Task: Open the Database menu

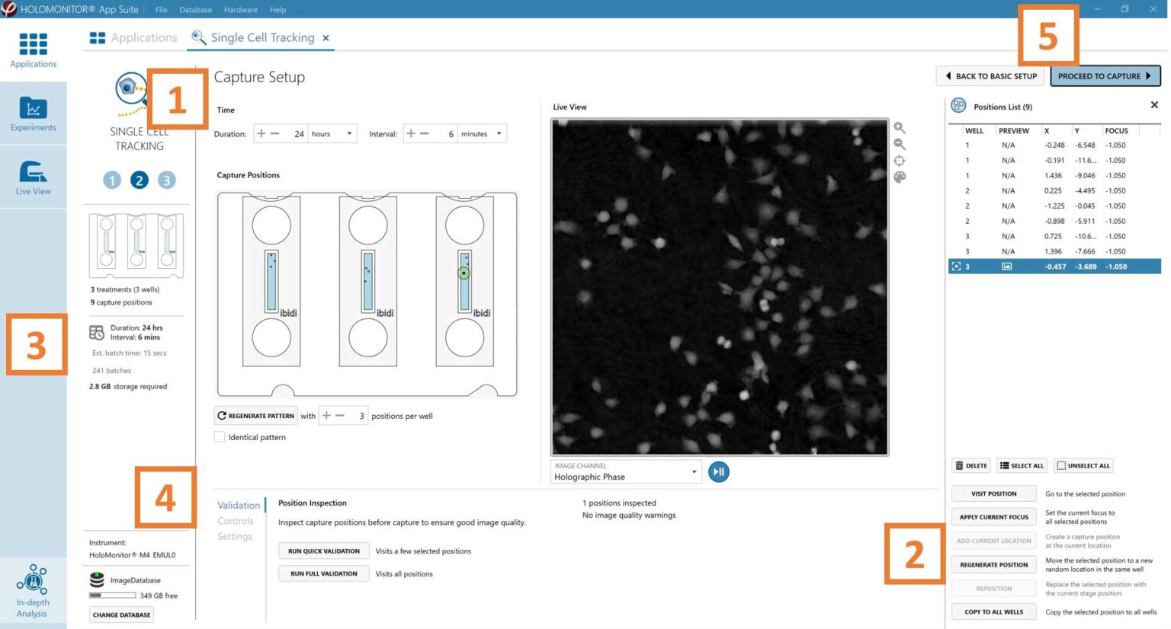Action: (x=195, y=9)
